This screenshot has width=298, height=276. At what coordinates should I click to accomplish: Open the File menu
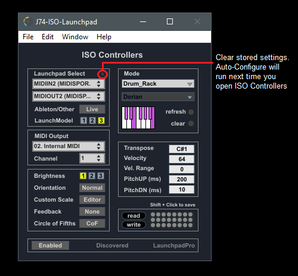pos(28,37)
